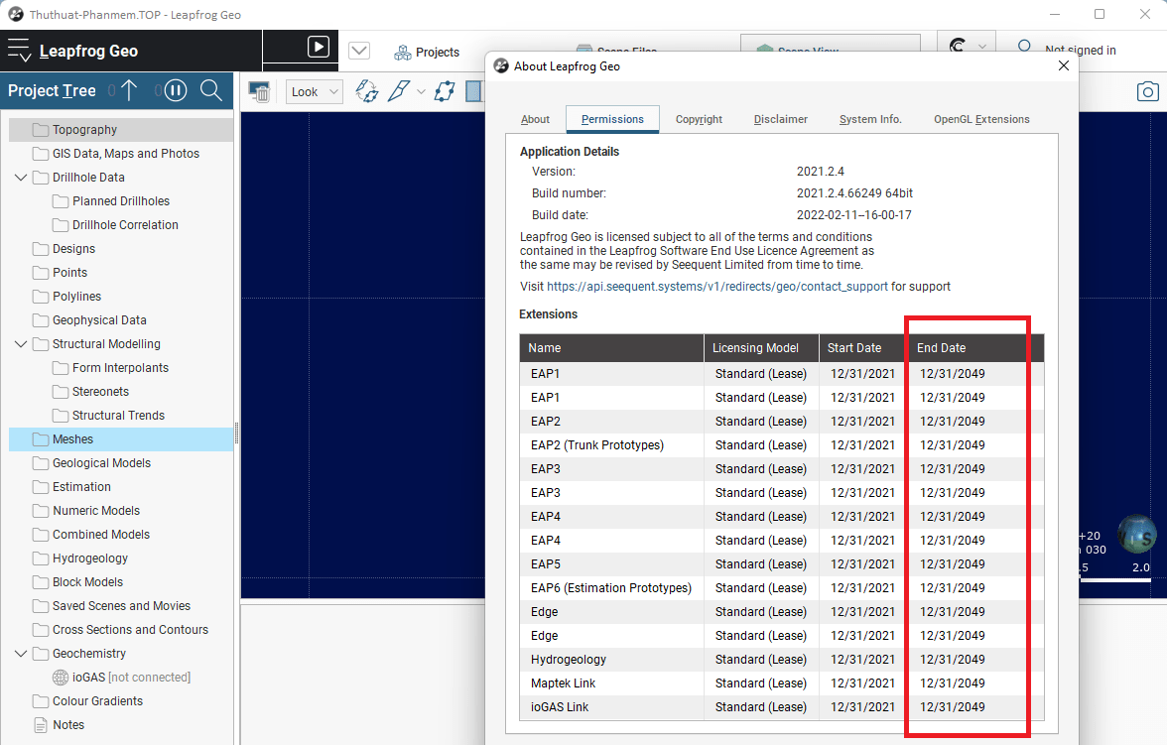
Task: Select the Maptek Link extension row
Action: pos(782,683)
